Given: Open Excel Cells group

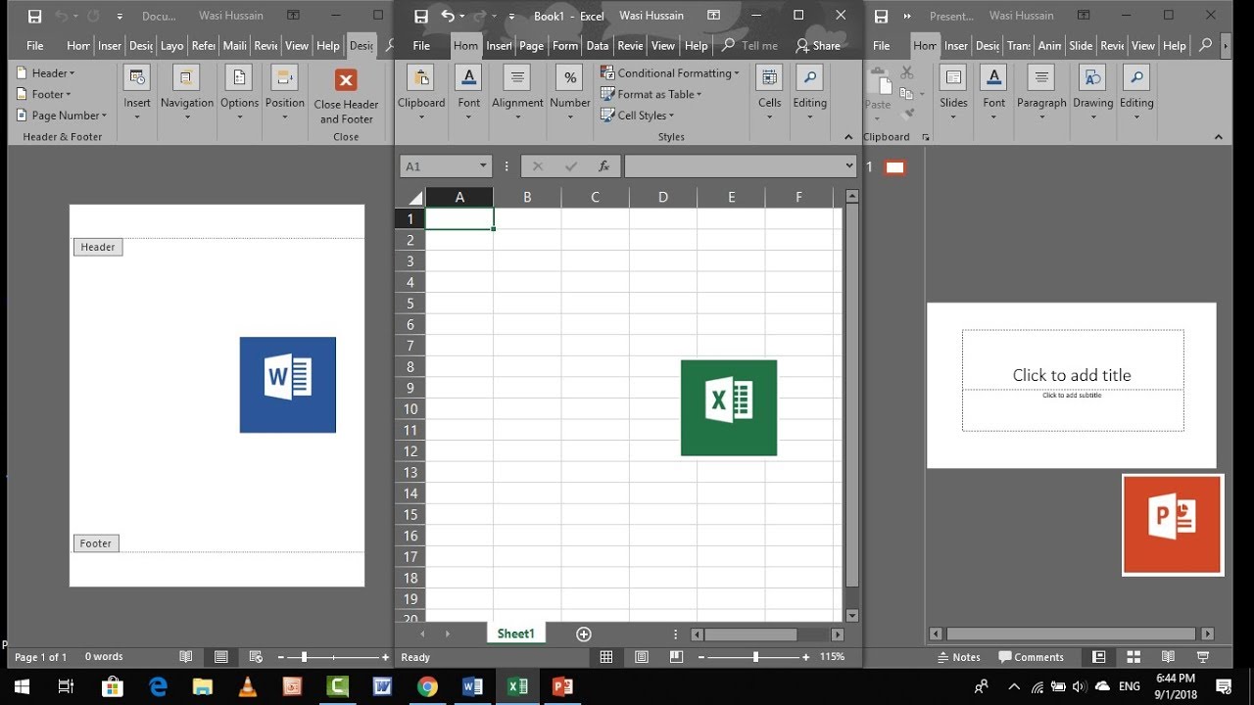Looking at the screenshot, I should pyautogui.click(x=770, y=93).
